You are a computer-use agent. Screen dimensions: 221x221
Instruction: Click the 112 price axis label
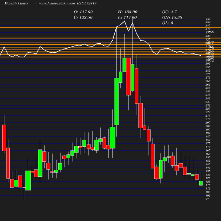click(x=208, y=188)
